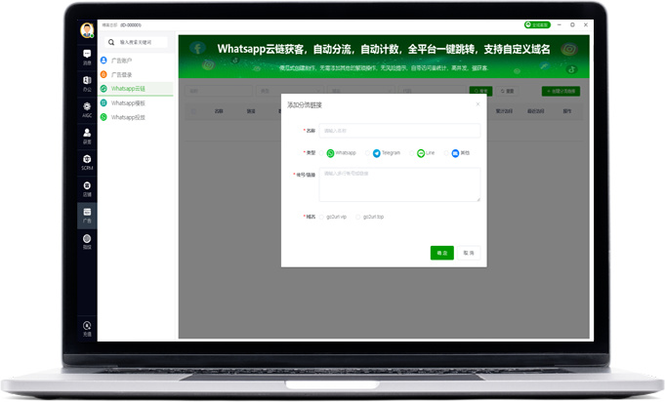The image size is (665, 402).
Task: Close the 添加分流链接 dialog with X
Action: pyautogui.click(x=478, y=104)
